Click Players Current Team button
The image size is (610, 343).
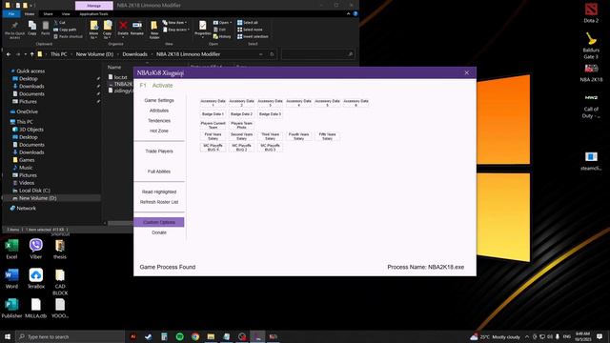213,125
